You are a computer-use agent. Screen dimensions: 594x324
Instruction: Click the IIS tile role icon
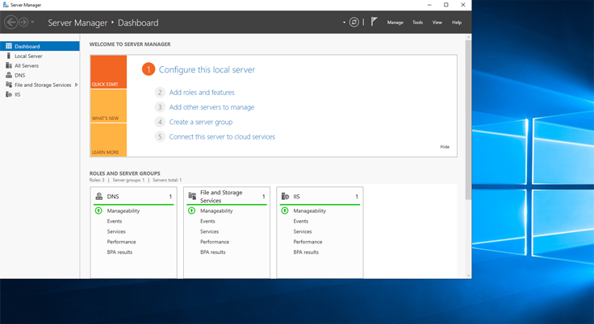point(285,196)
